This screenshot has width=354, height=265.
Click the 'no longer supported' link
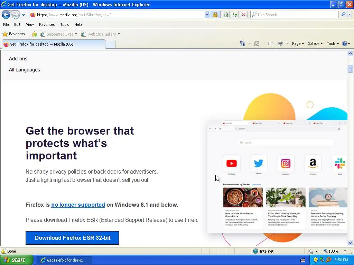(x=78, y=205)
